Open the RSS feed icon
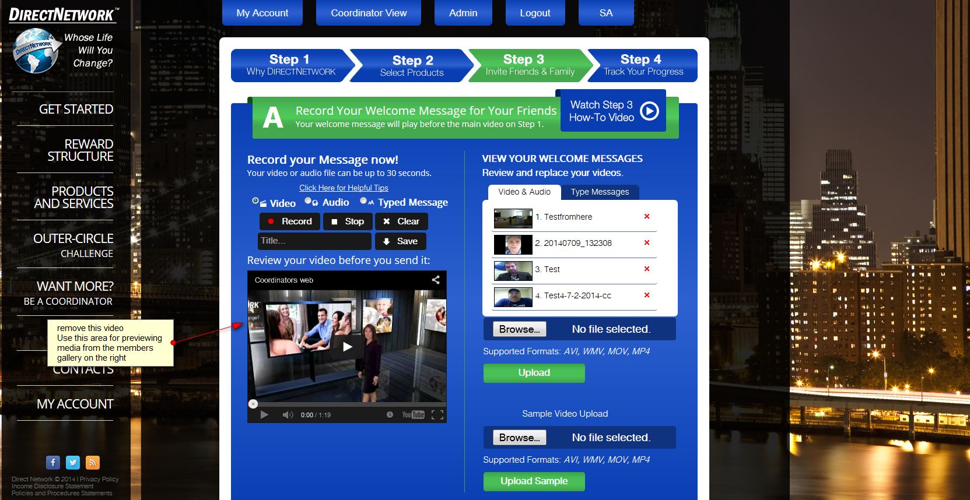Screen dimensions: 970x500 coord(92,462)
